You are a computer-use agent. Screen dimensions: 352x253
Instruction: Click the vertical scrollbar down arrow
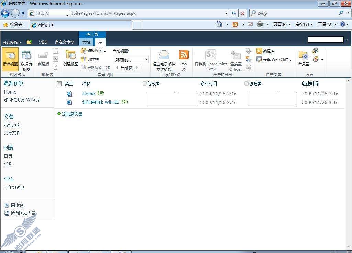[349, 247]
